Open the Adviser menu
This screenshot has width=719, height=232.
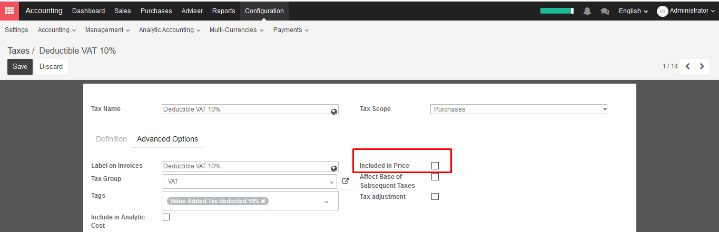point(192,11)
